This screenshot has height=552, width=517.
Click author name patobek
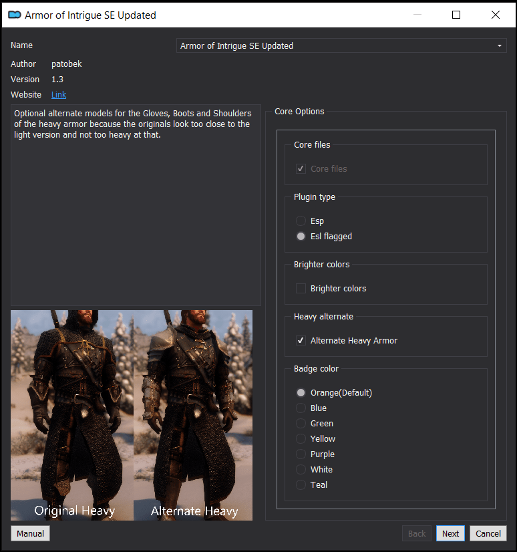[67, 64]
